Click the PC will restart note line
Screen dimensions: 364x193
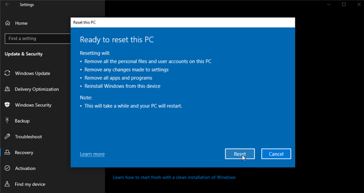pyautogui.click(x=133, y=106)
